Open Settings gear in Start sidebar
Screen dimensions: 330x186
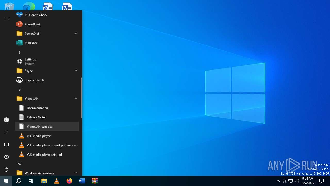pyautogui.click(x=6, y=157)
